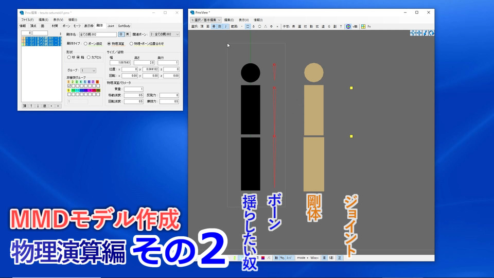Image resolution: width=494 pixels, height=278 pixels.
Task: Click the 英 English name button
Action: coord(127,34)
